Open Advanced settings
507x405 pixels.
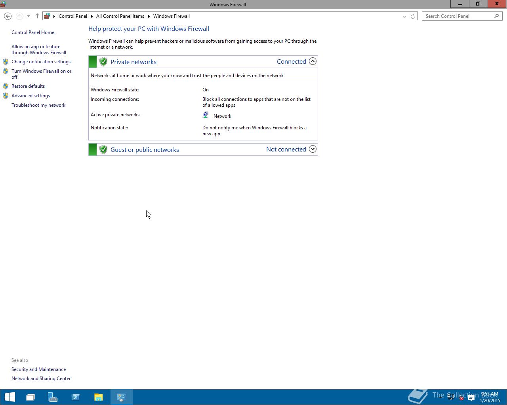point(30,96)
